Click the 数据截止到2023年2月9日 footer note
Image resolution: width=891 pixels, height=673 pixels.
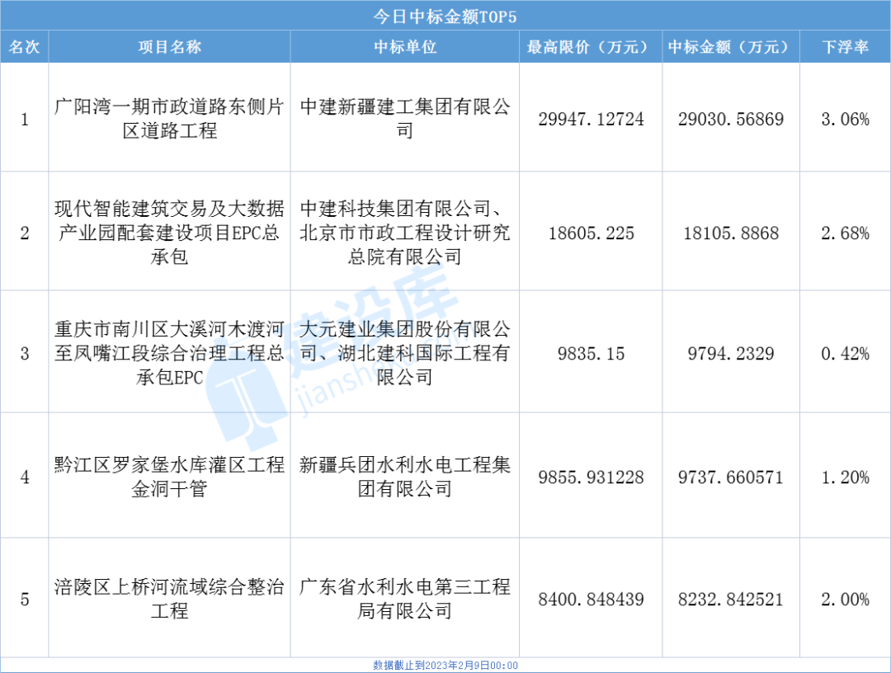(445, 665)
